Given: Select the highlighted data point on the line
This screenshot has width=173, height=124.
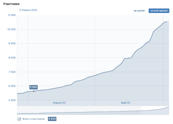Looking at the screenshot, I should [34, 91].
